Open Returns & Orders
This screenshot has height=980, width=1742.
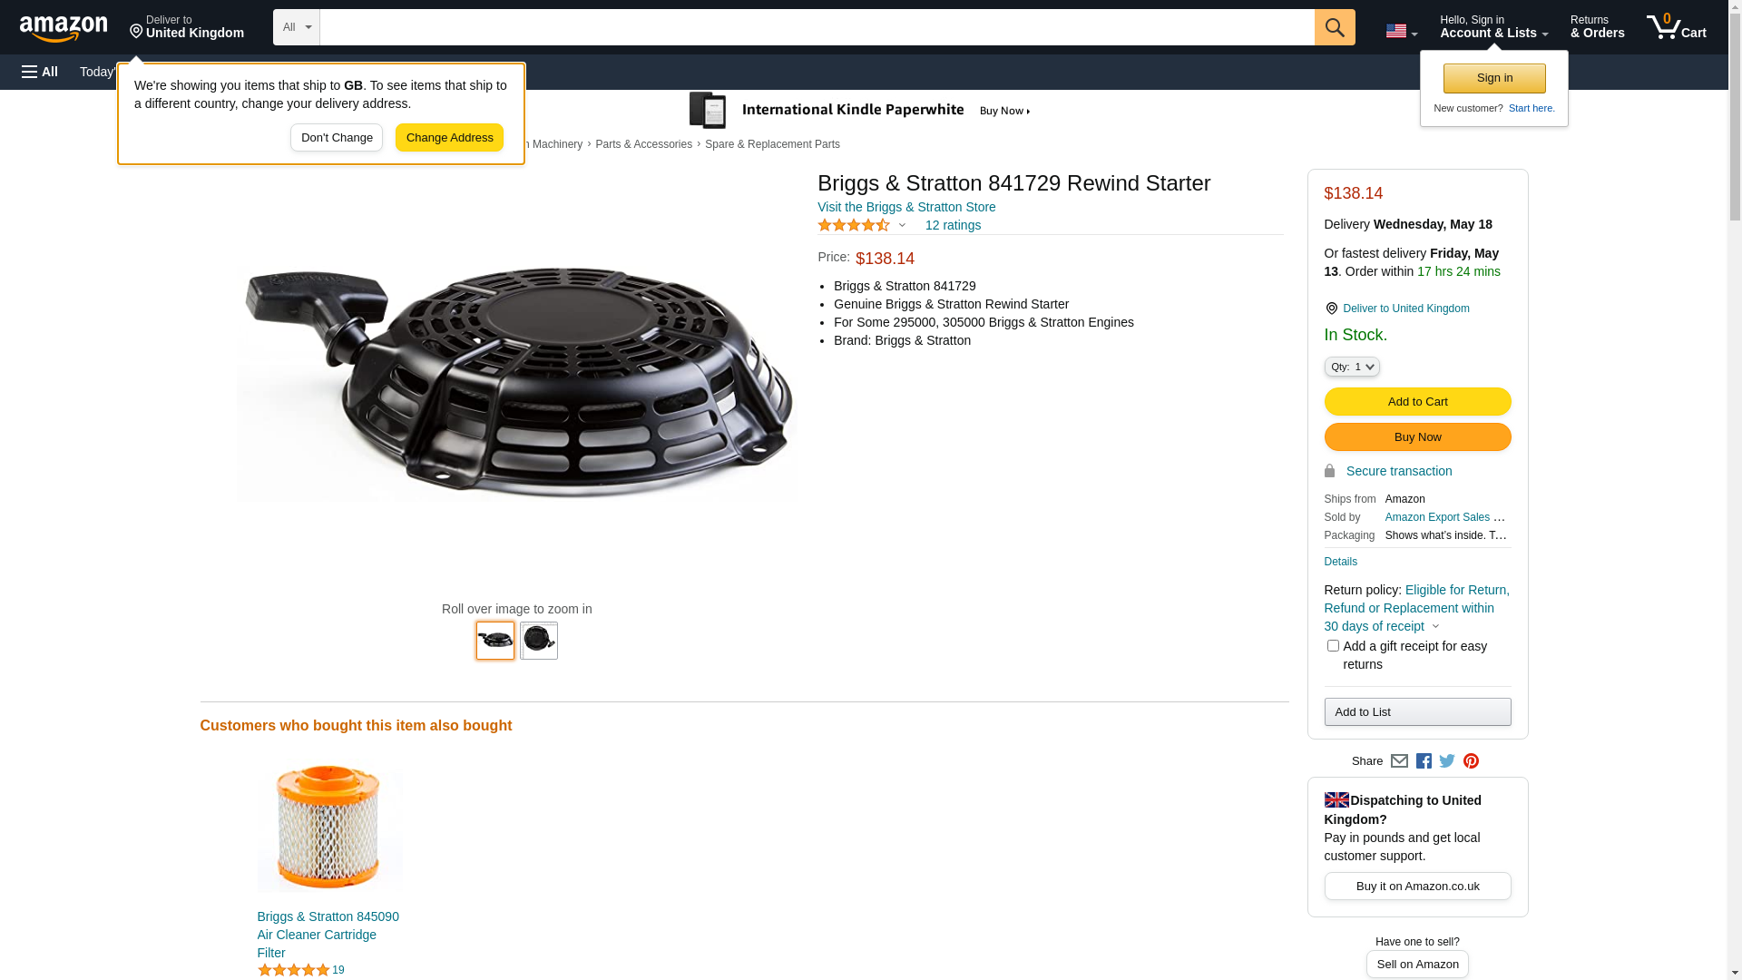coord(1598,27)
